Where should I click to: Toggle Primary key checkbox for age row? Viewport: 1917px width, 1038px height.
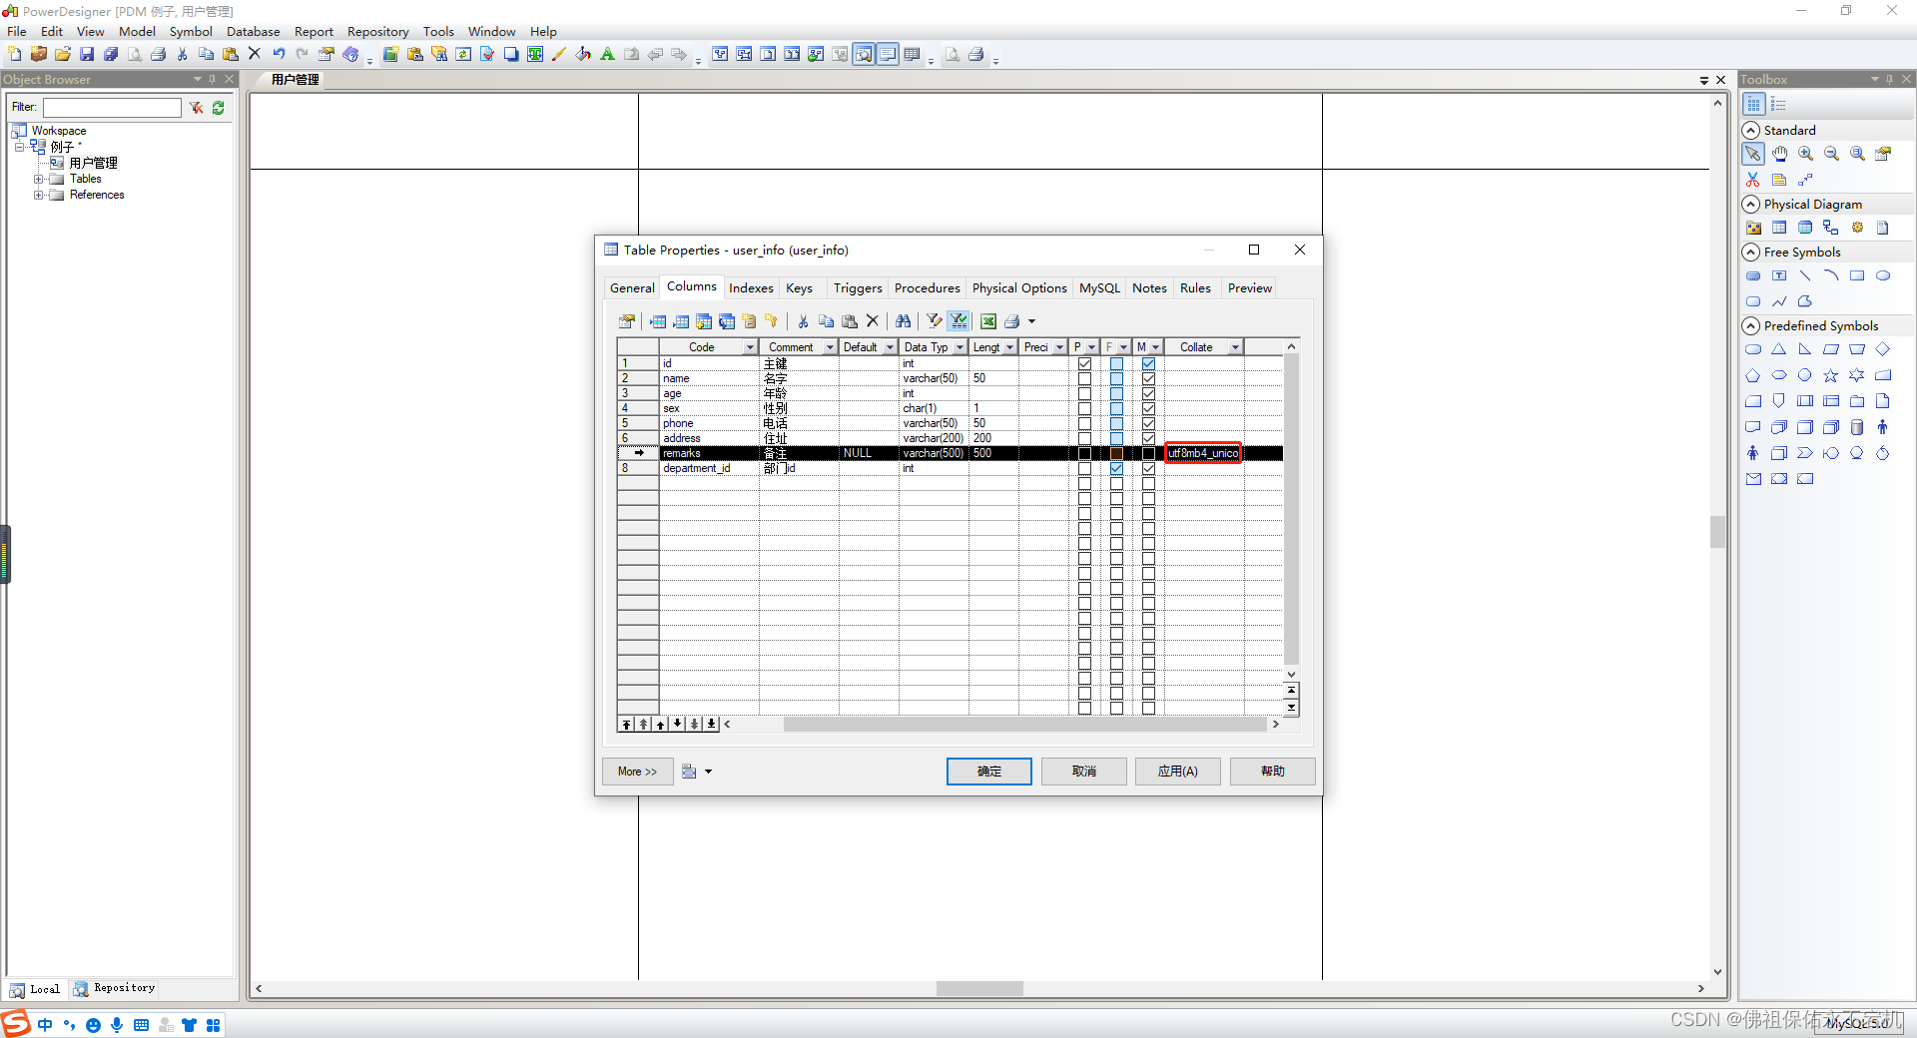click(1084, 393)
